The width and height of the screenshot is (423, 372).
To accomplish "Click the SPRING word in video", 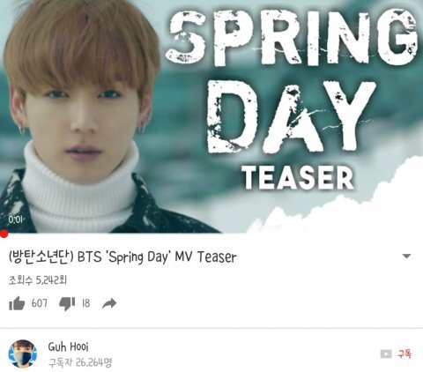I will coord(292,37).
